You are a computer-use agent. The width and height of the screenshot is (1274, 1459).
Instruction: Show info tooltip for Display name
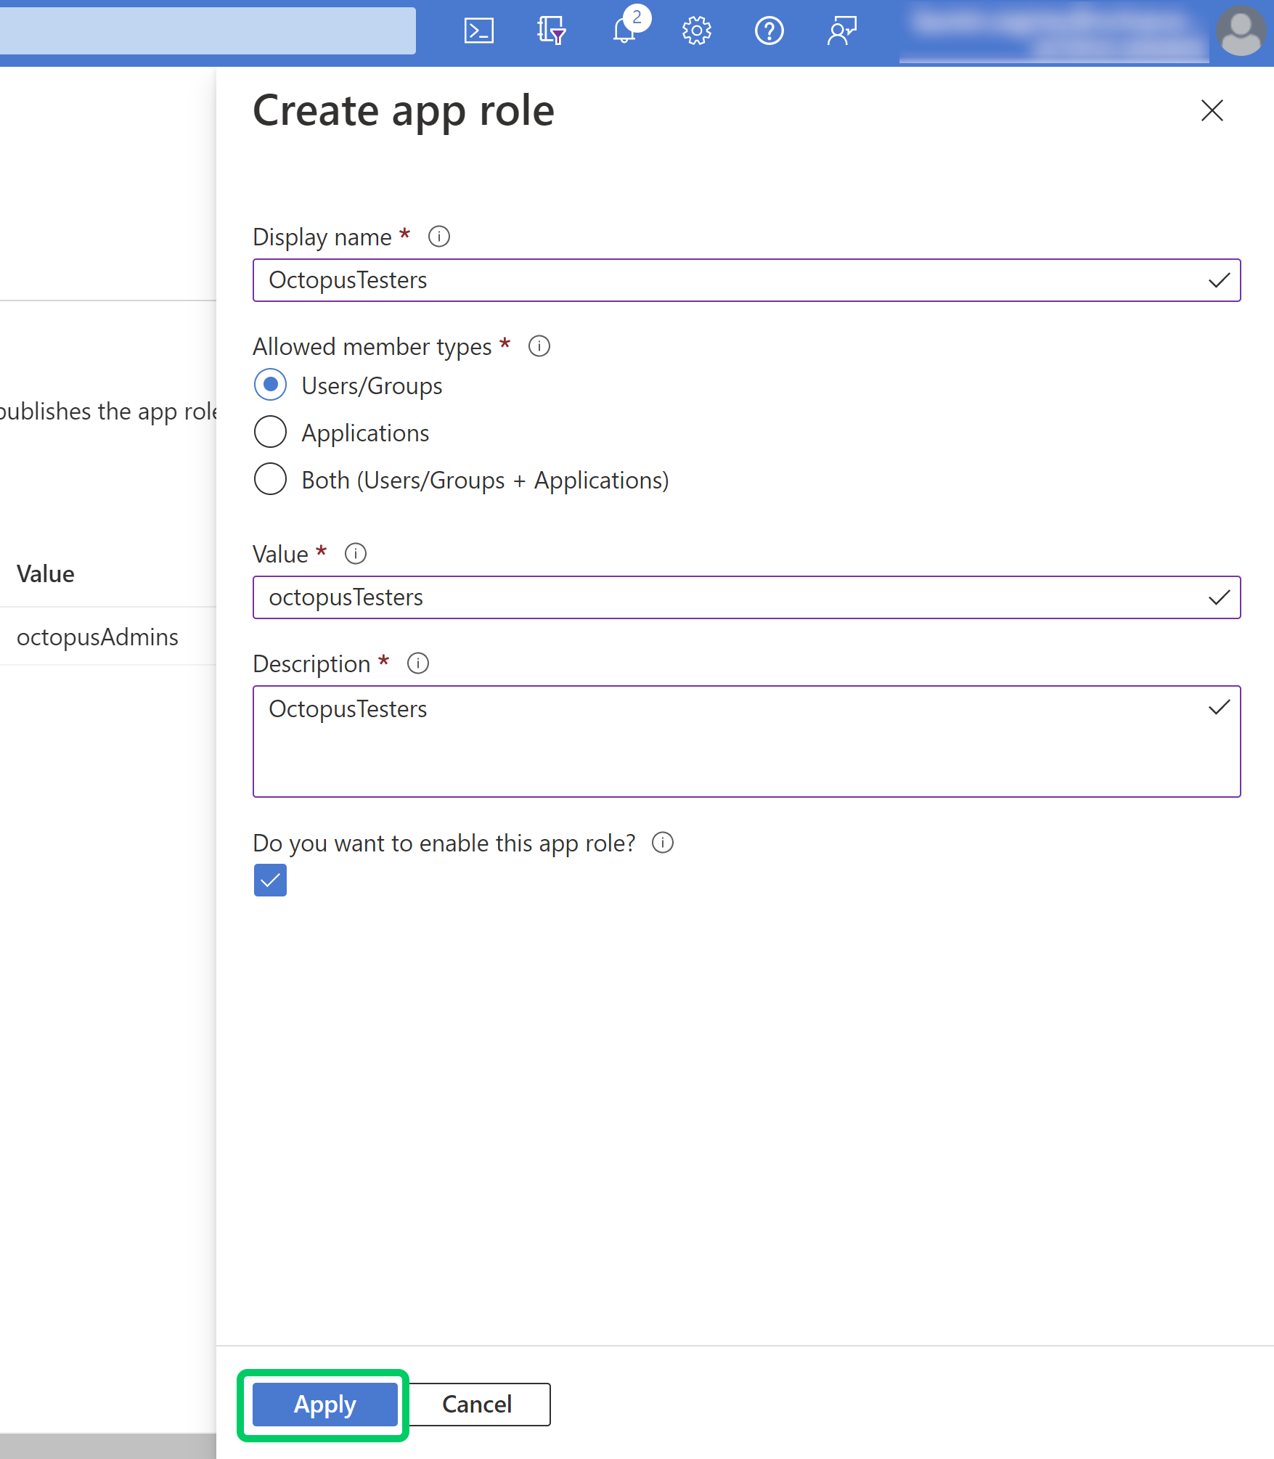click(x=439, y=236)
